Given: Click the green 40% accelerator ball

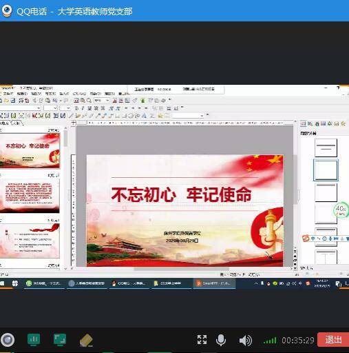Looking at the screenshot, I should click(341, 210).
